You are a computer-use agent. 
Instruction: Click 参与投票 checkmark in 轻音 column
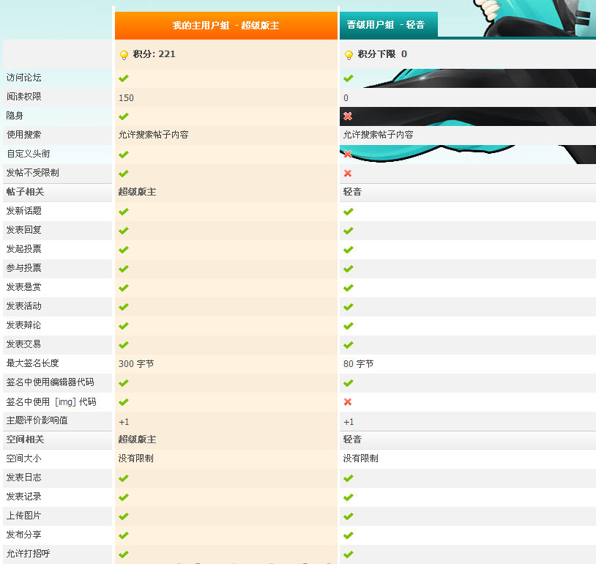(x=349, y=269)
